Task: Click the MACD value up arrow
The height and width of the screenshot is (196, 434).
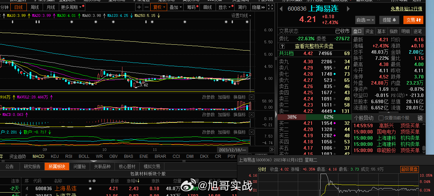Action: tap(26, 115)
